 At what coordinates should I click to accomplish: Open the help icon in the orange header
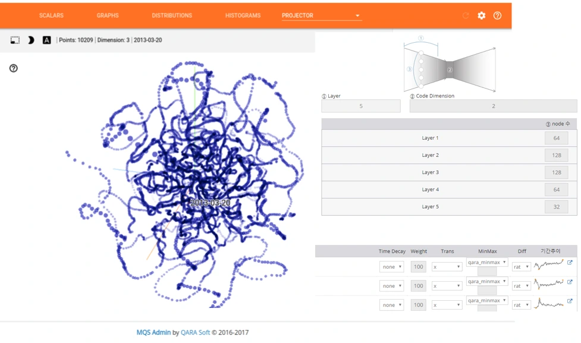pos(497,15)
